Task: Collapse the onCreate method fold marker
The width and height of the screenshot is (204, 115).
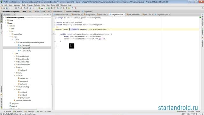Action: pos(55,34)
